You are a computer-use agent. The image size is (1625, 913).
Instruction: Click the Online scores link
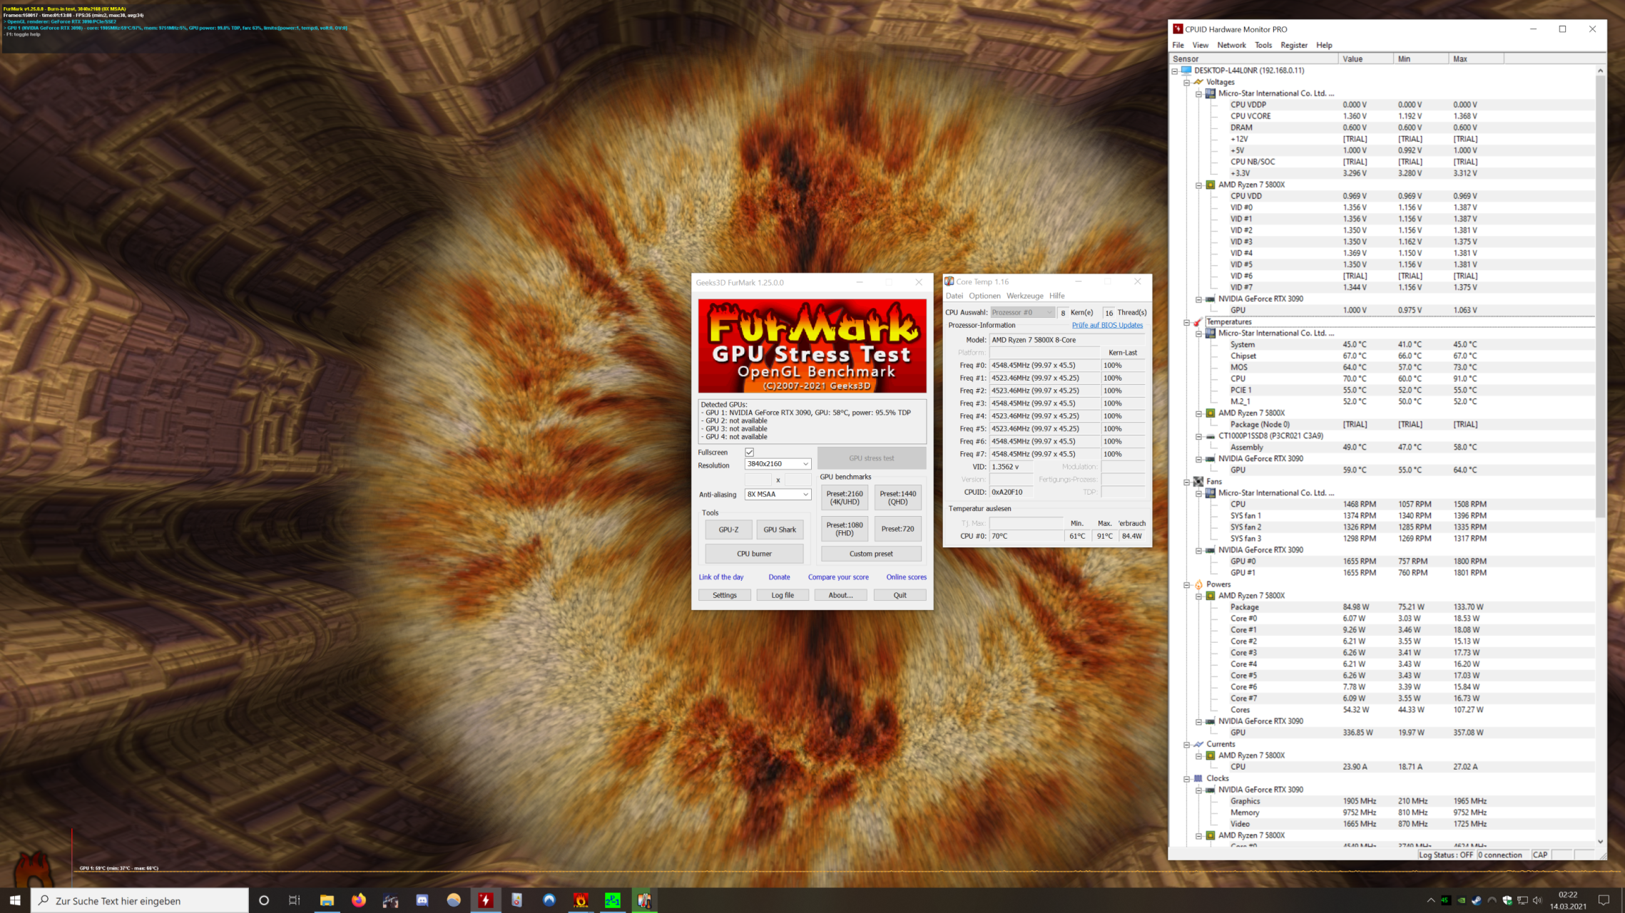907,577
